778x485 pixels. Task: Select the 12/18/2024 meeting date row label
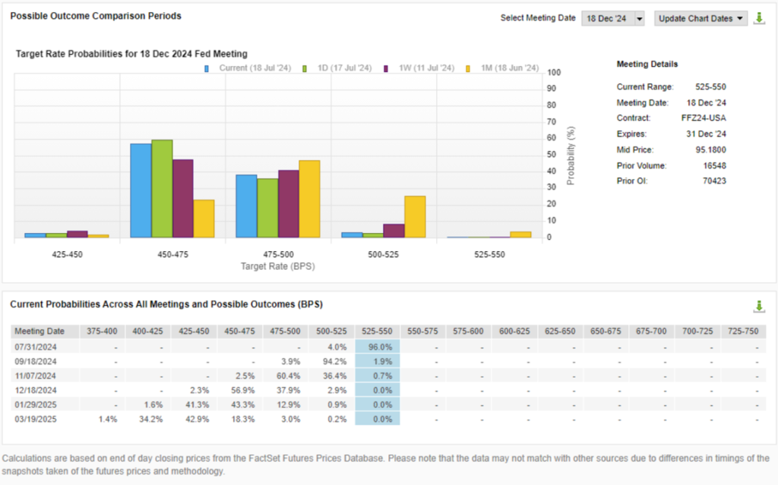[x=36, y=390]
